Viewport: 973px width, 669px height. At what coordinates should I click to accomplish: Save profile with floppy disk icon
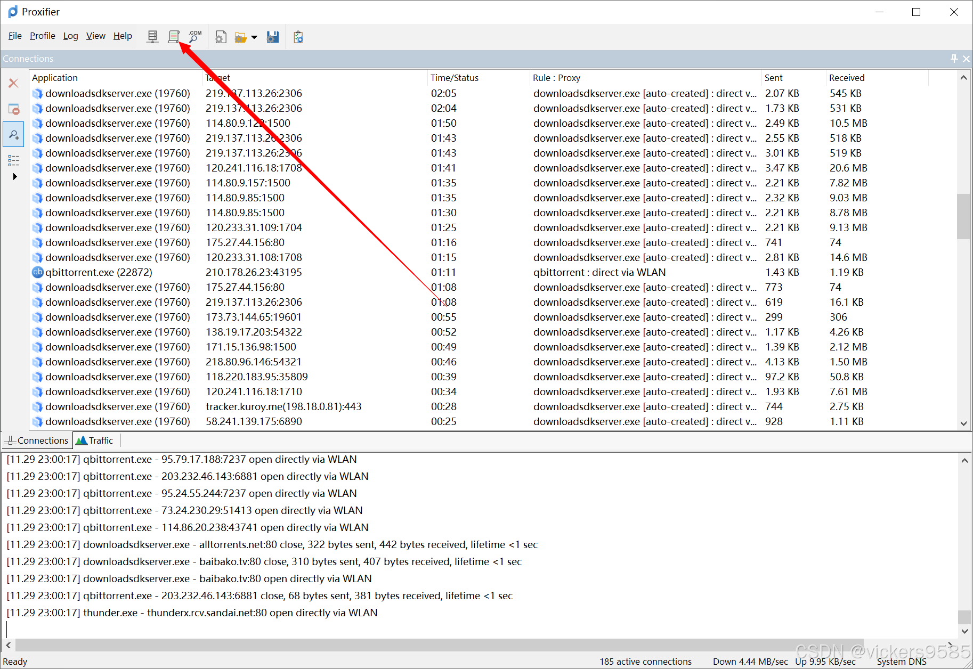coord(273,37)
